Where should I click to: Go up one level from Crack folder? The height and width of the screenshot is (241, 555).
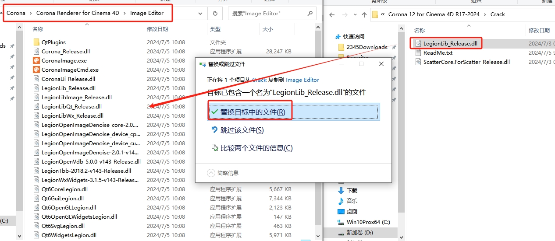pyautogui.click(x=364, y=14)
